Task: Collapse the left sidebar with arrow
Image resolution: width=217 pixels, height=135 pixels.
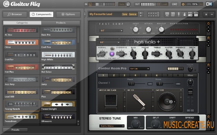Action: [85, 14]
